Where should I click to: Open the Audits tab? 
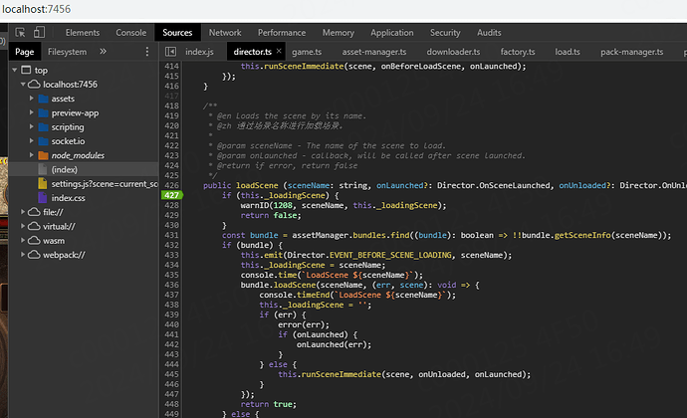point(489,33)
